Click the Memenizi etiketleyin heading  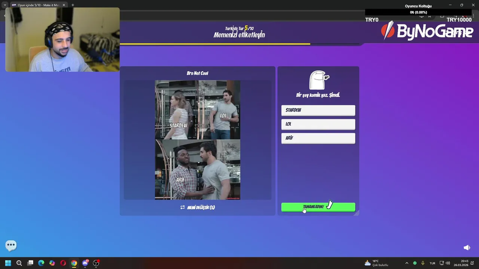pos(239,35)
